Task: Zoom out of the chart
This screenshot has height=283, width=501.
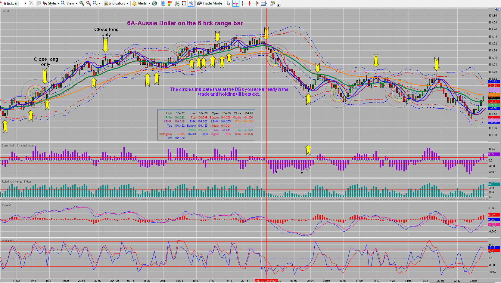Action: pos(89,3)
